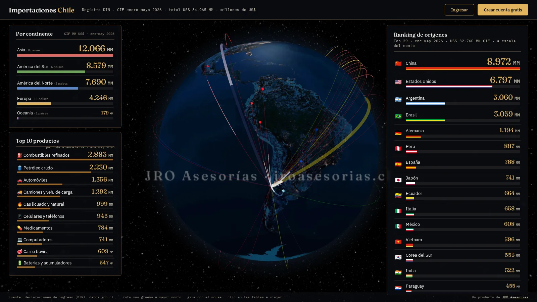
Task: Click the yellow Europa amount bar
Action: point(34,104)
